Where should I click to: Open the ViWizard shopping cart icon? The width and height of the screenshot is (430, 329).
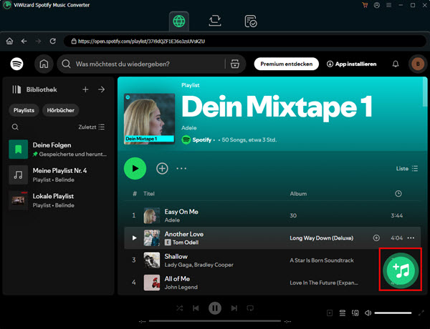365,5
